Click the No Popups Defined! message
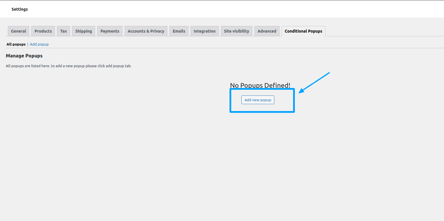This screenshot has width=444, height=221. (260, 85)
